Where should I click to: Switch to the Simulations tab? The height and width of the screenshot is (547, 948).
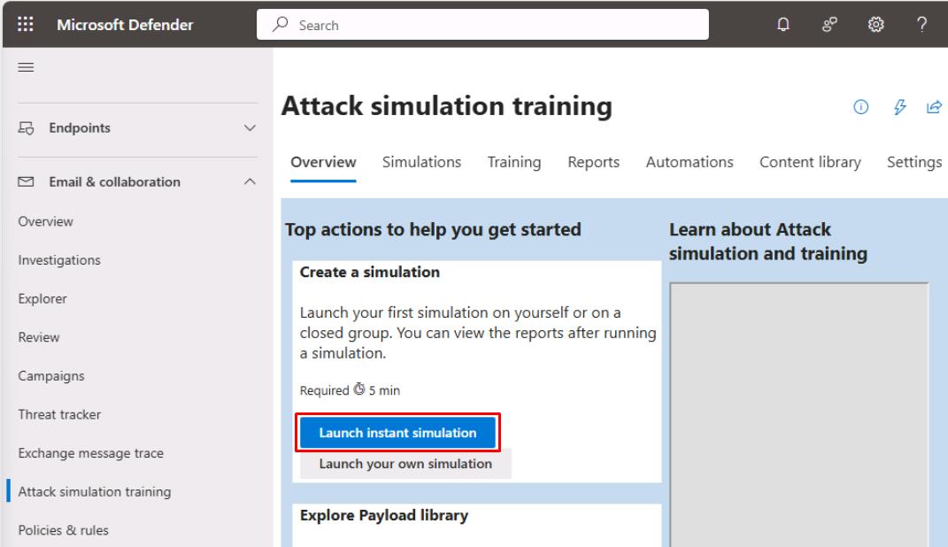pyautogui.click(x=421, y=162)
